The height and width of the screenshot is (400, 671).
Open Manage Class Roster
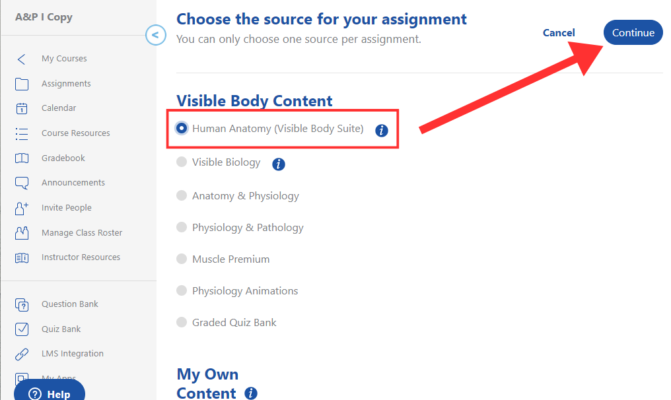pos(81,232)
